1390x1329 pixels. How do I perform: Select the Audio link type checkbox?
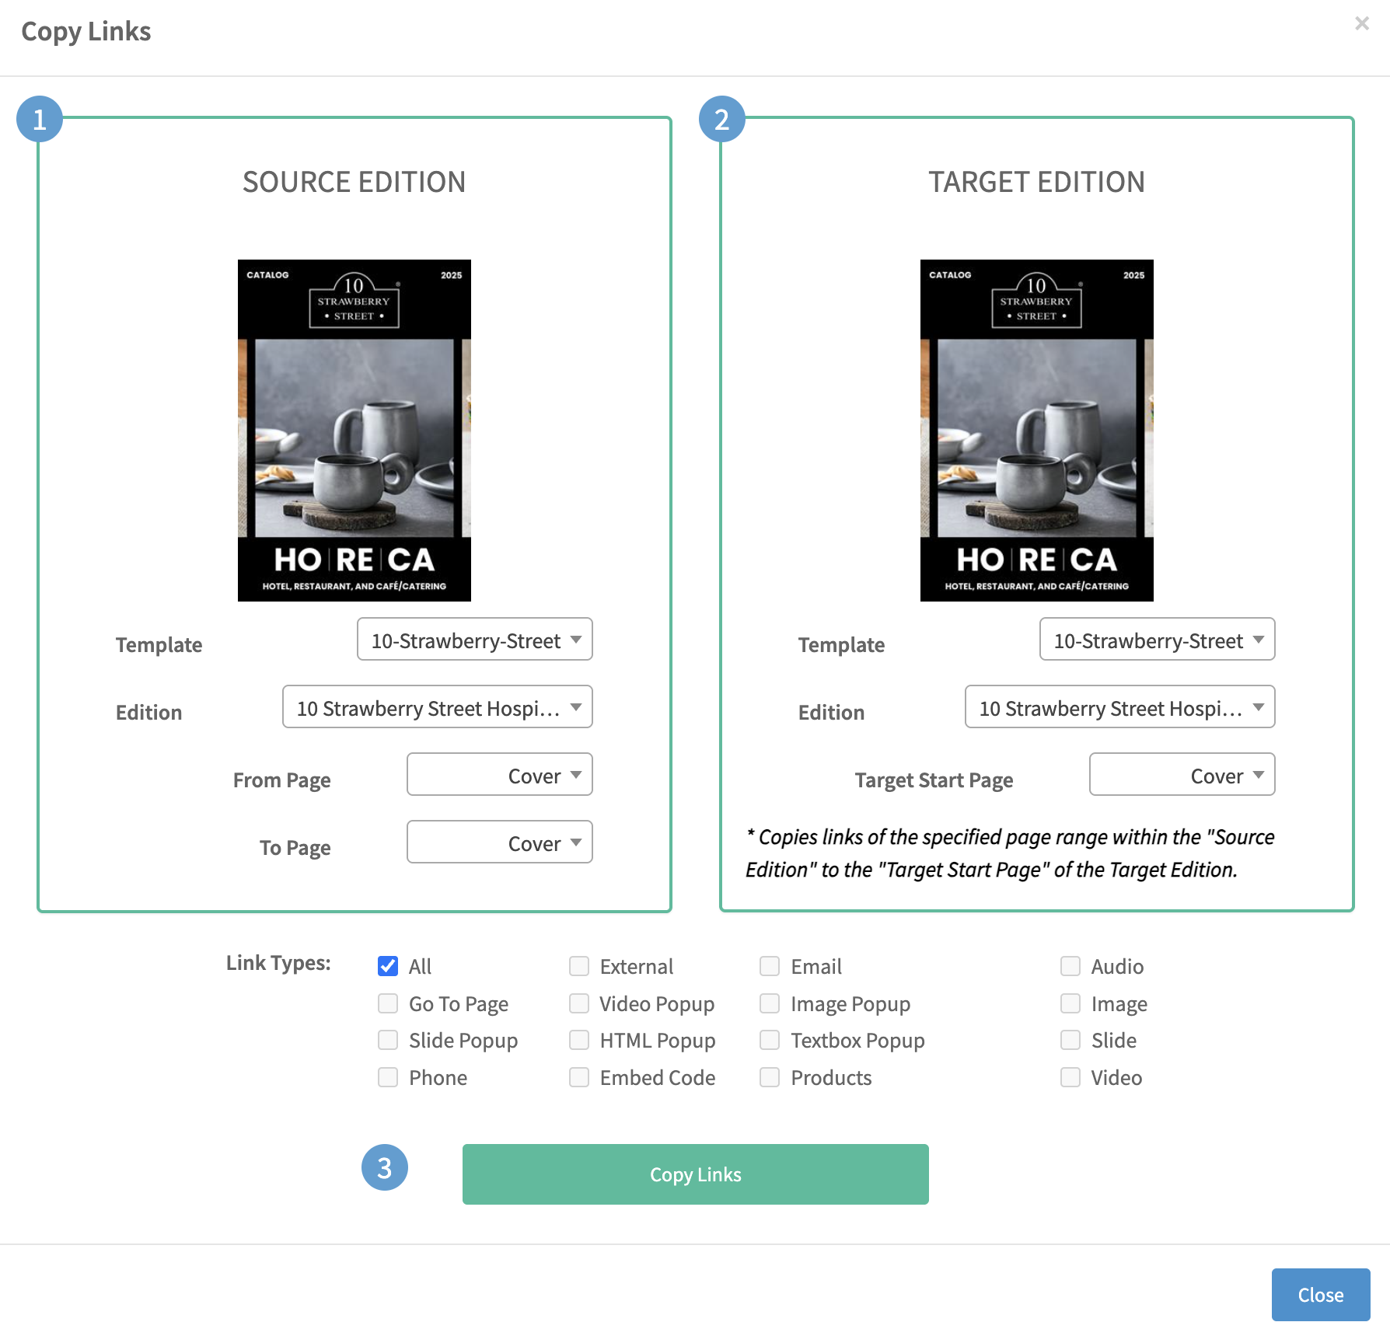pos(1070,966)
